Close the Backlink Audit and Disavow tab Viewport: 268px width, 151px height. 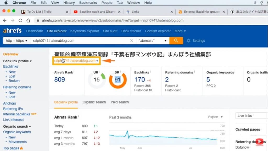pos(119,12)
